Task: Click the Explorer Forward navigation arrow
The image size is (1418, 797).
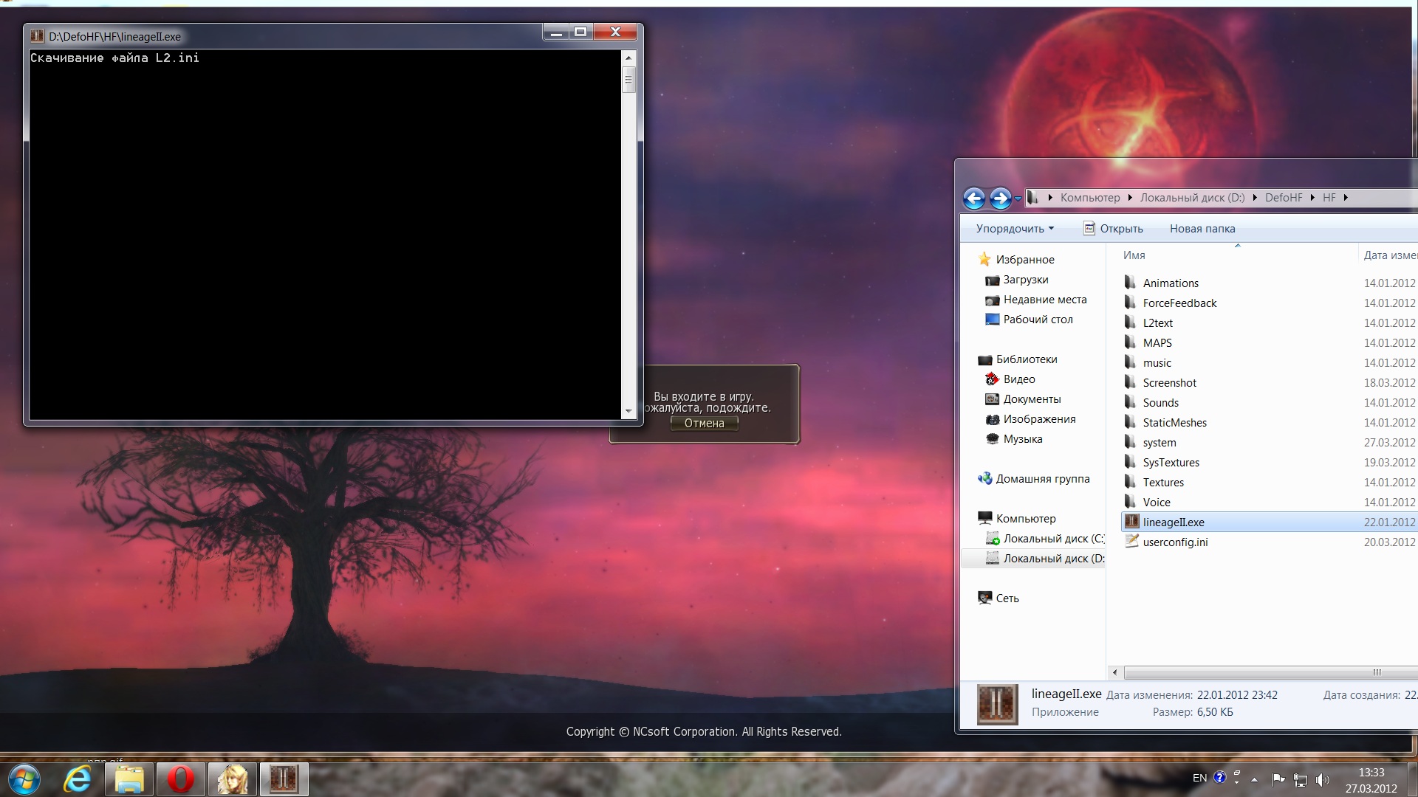Action: click(x=1000, y=198)
